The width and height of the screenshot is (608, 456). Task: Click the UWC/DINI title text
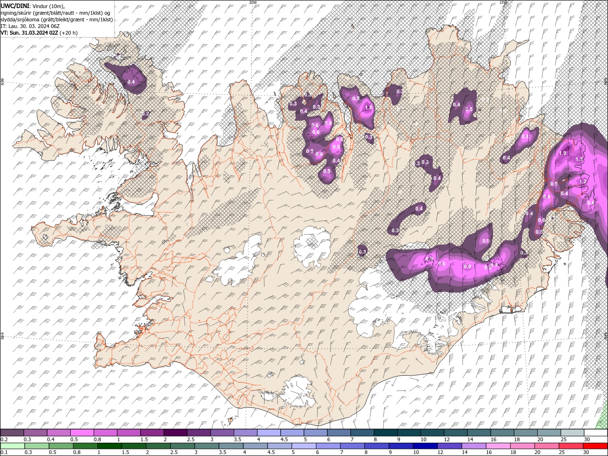15,5
